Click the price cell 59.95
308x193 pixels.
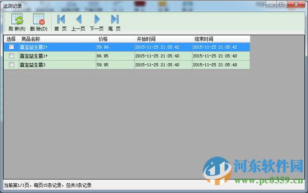[115, 65]
